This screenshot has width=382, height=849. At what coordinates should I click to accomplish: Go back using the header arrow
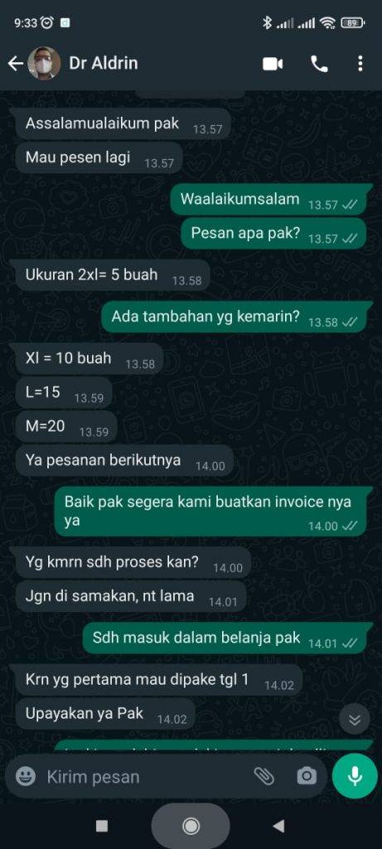pyautogui.click(x=15, y=64)
